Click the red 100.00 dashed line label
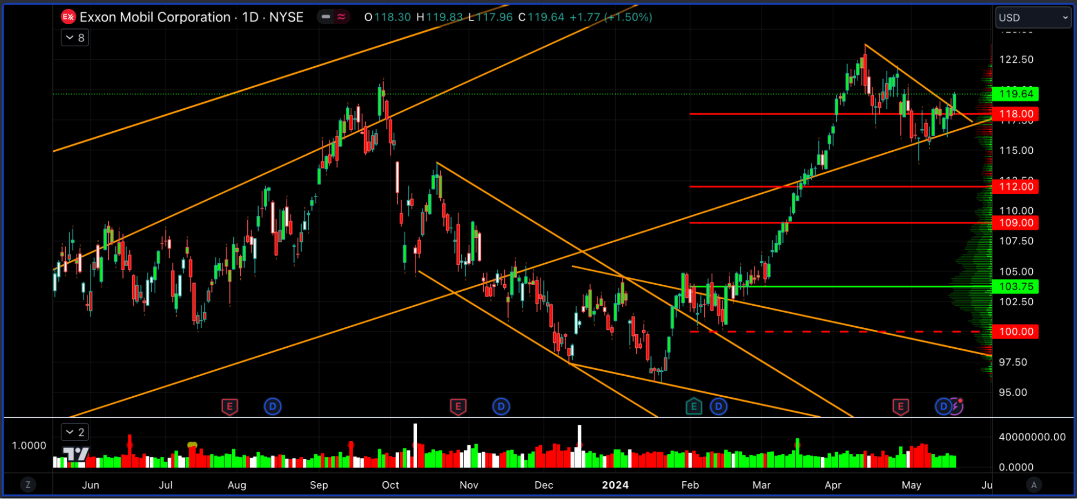Screen dimensions: 1077x499 [x=1016, y=332]
